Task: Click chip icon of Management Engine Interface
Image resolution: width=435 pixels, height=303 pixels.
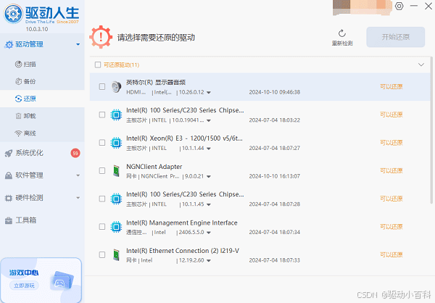Action: tap(116, 227)
